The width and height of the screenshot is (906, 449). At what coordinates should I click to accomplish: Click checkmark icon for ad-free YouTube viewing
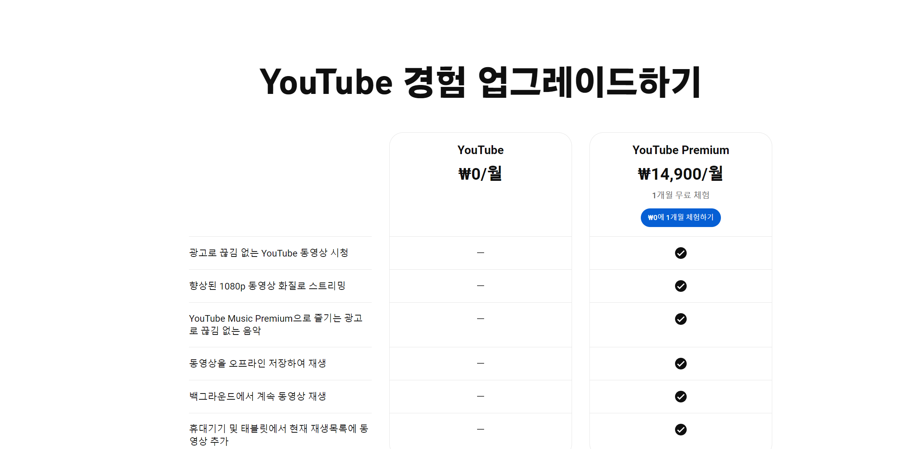680,253
